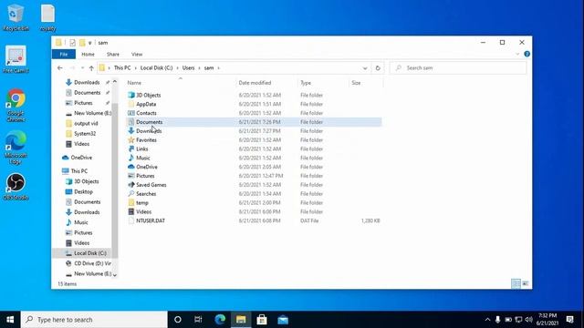Click the quick access properties checkmark icon
The height and width of the screenshot is (328, 584).
[73, 43]
